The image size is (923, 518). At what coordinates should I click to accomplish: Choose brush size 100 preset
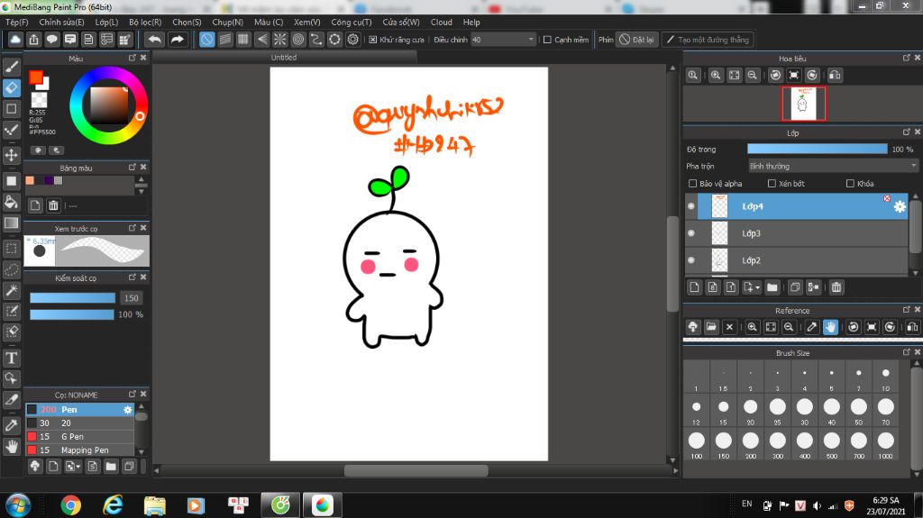coord(697,444)
